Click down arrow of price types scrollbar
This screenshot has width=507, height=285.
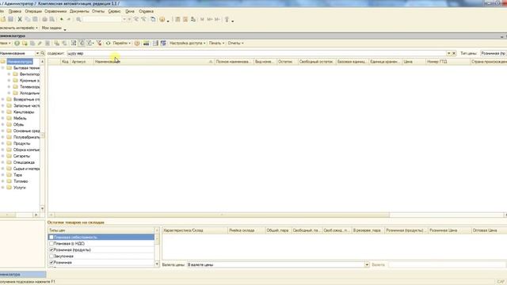pyautogui.click(x=157, y=264)
